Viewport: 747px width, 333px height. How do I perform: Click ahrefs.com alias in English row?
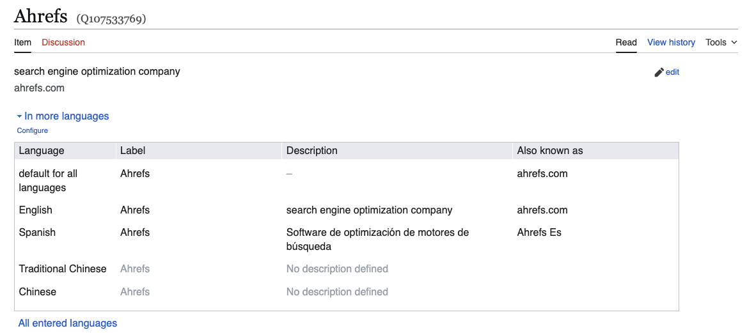tap(542, 210)
